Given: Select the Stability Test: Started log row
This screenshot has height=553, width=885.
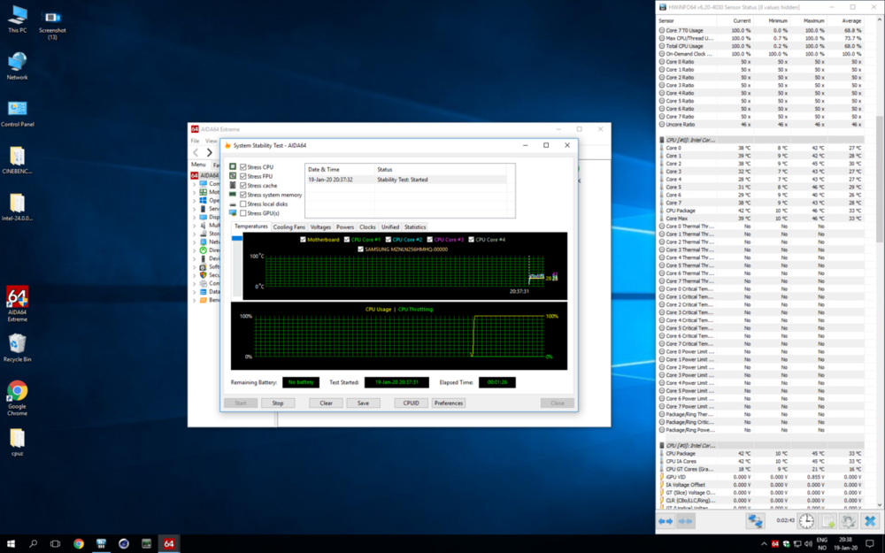Looking at the screenshot, I should (406, 180).
